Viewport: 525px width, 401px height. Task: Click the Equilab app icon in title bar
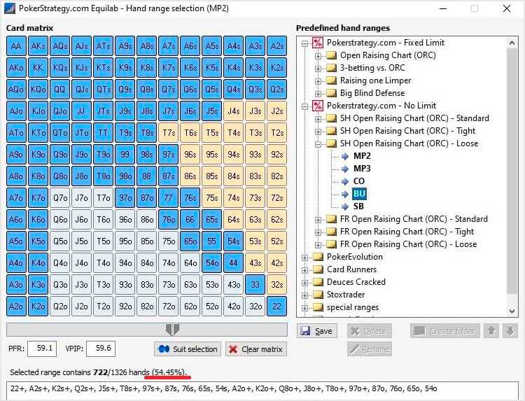9,8
